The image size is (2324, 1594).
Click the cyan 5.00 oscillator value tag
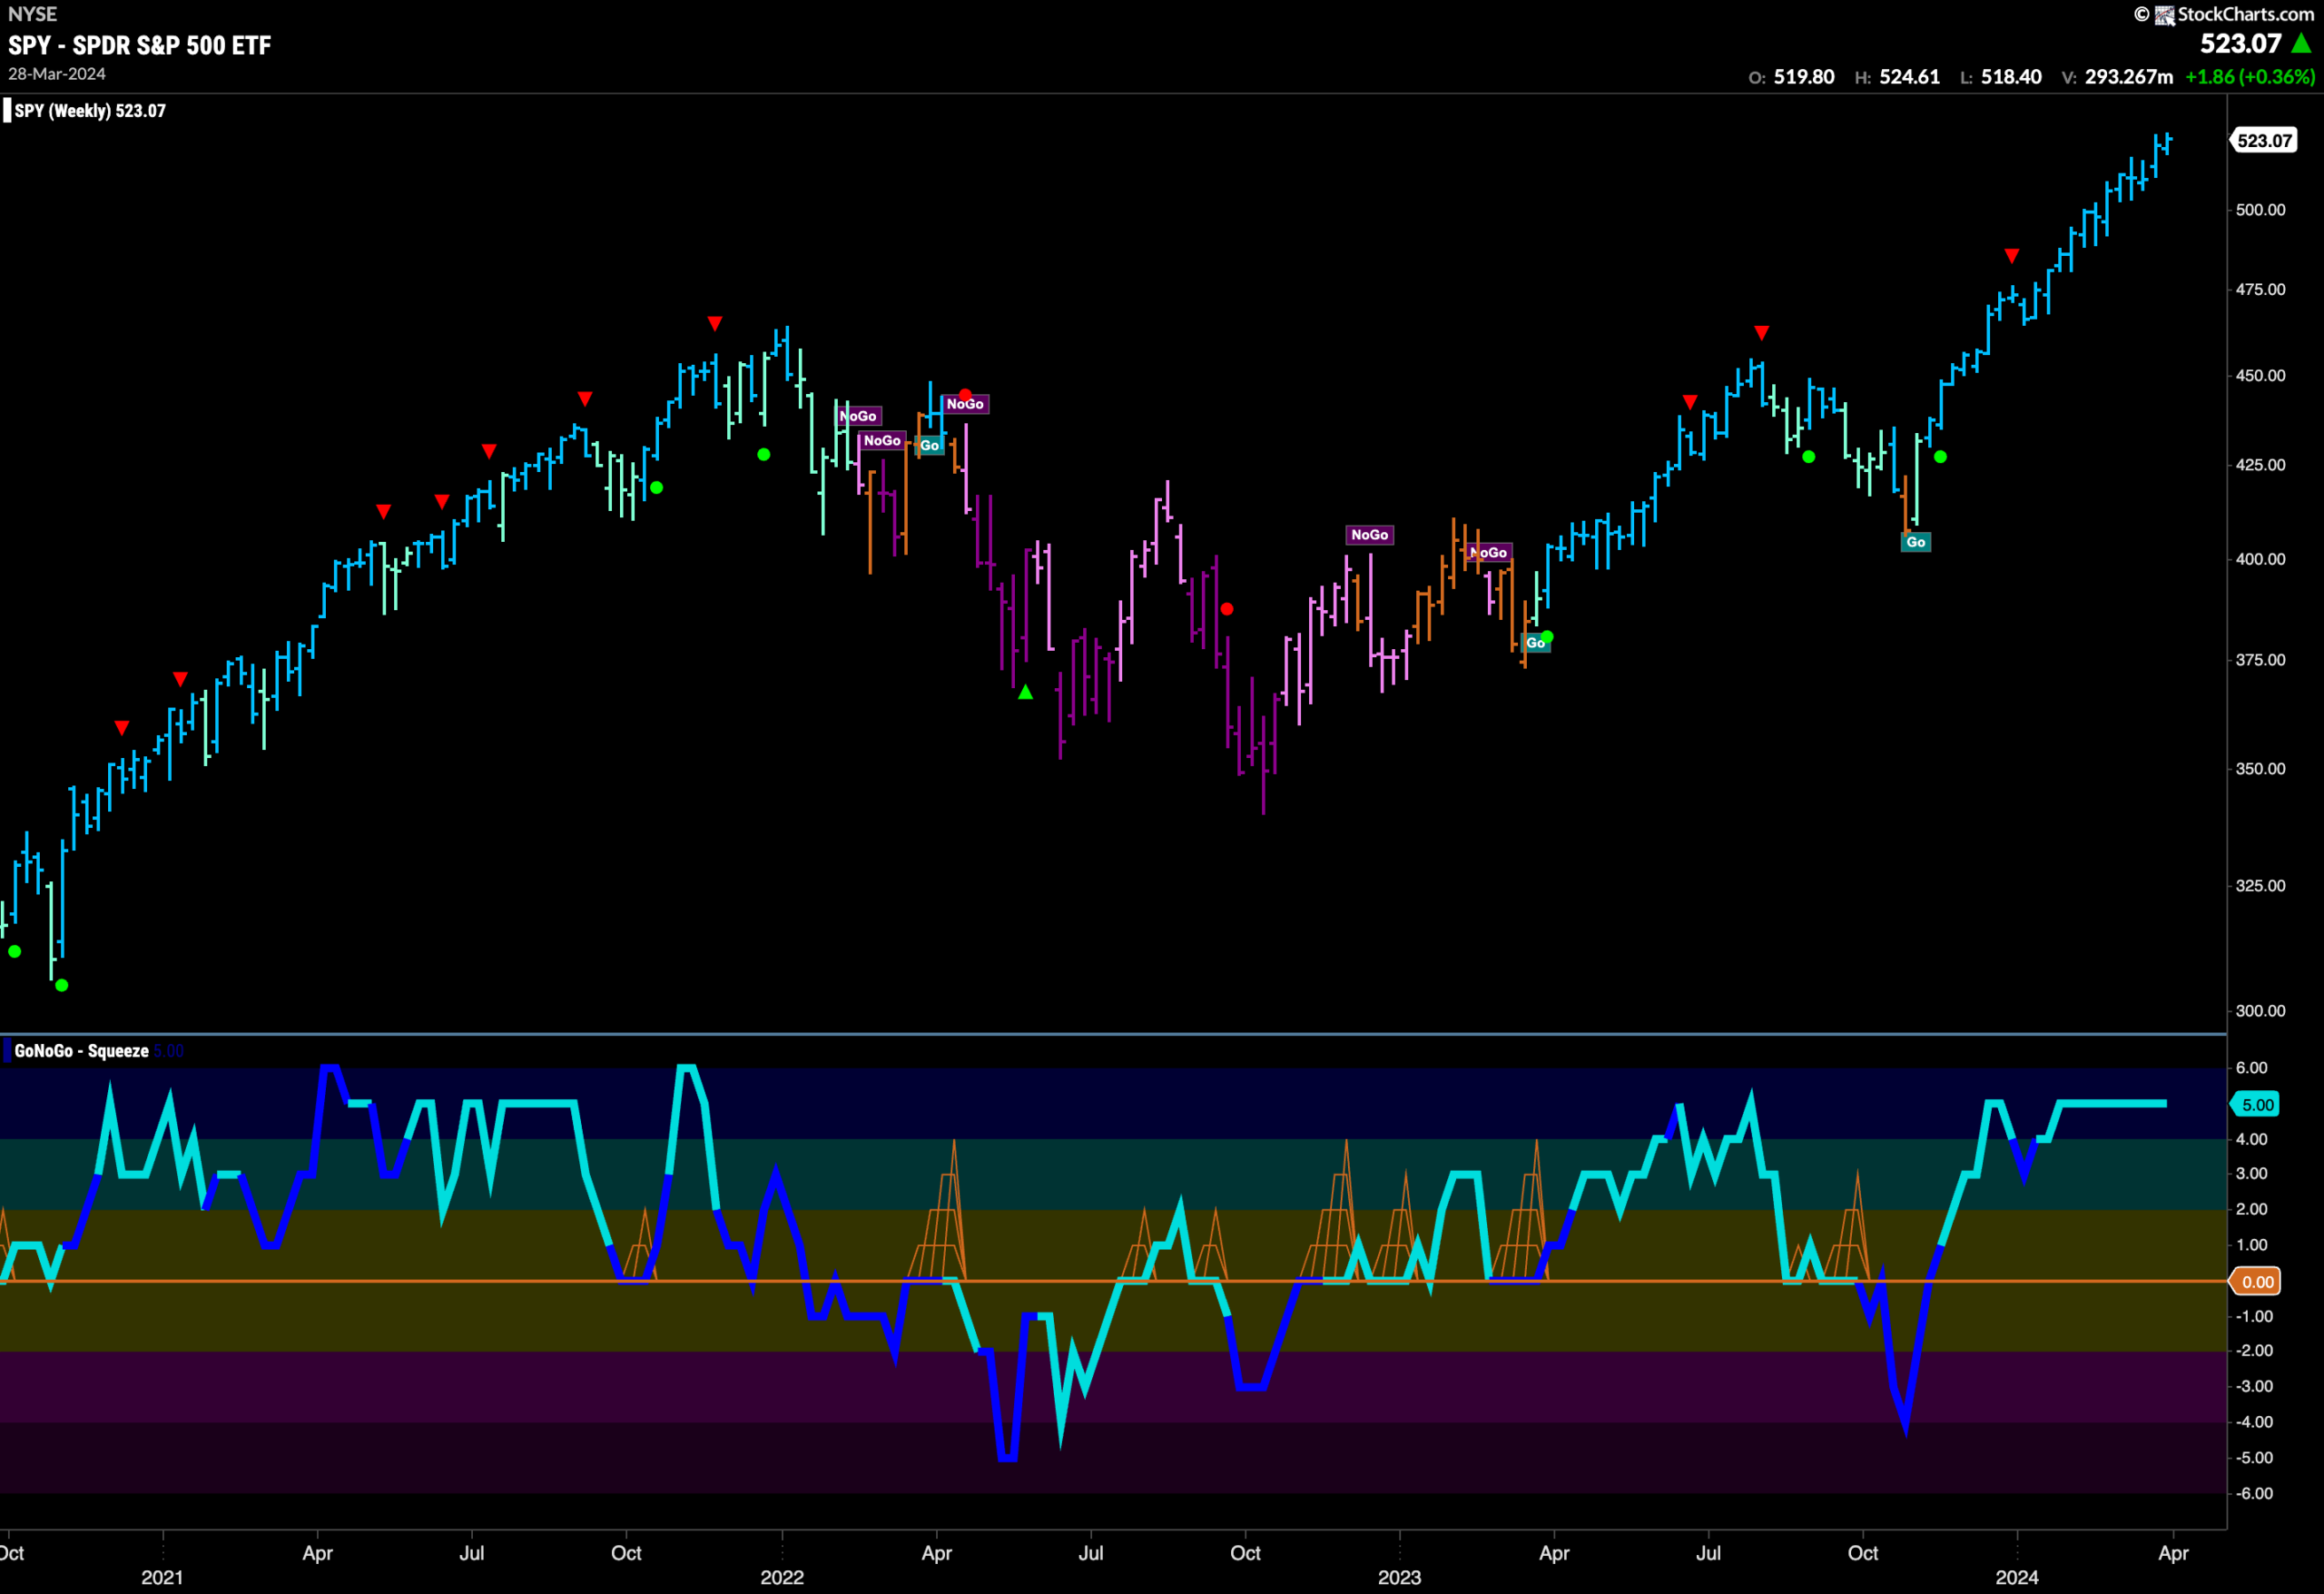[x=2256, y=1104]
